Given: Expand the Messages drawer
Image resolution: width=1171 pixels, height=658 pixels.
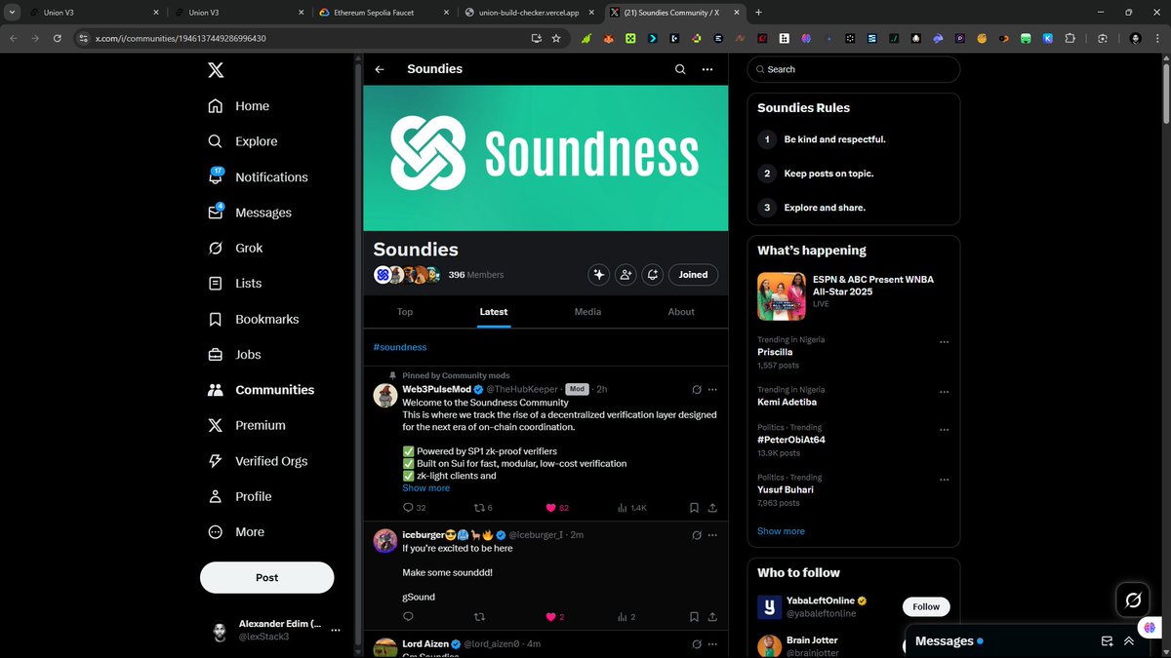Looking at the screenshot, I should (1129, 641).
